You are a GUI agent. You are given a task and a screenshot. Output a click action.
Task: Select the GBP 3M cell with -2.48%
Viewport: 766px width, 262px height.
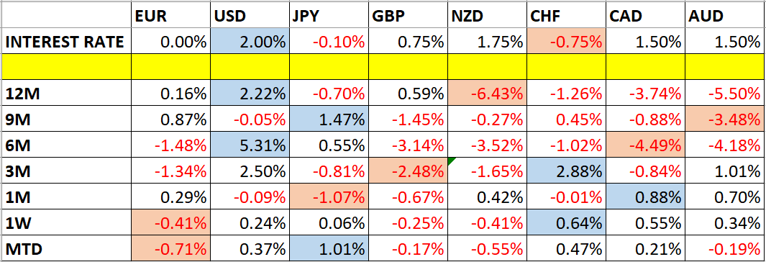(407, 171)
